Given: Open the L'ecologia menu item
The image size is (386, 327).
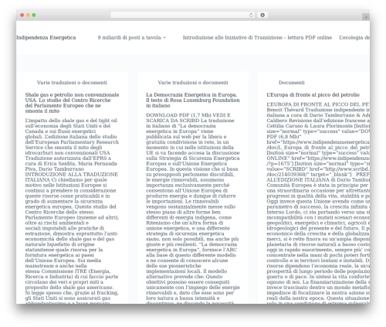Looking at the screenshot, I should click(354, 38).
